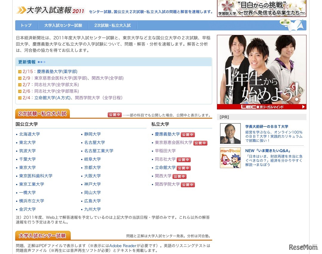Open the 早稲田大学 link
This screenshot has width=322, height=254.
(165, 151)
